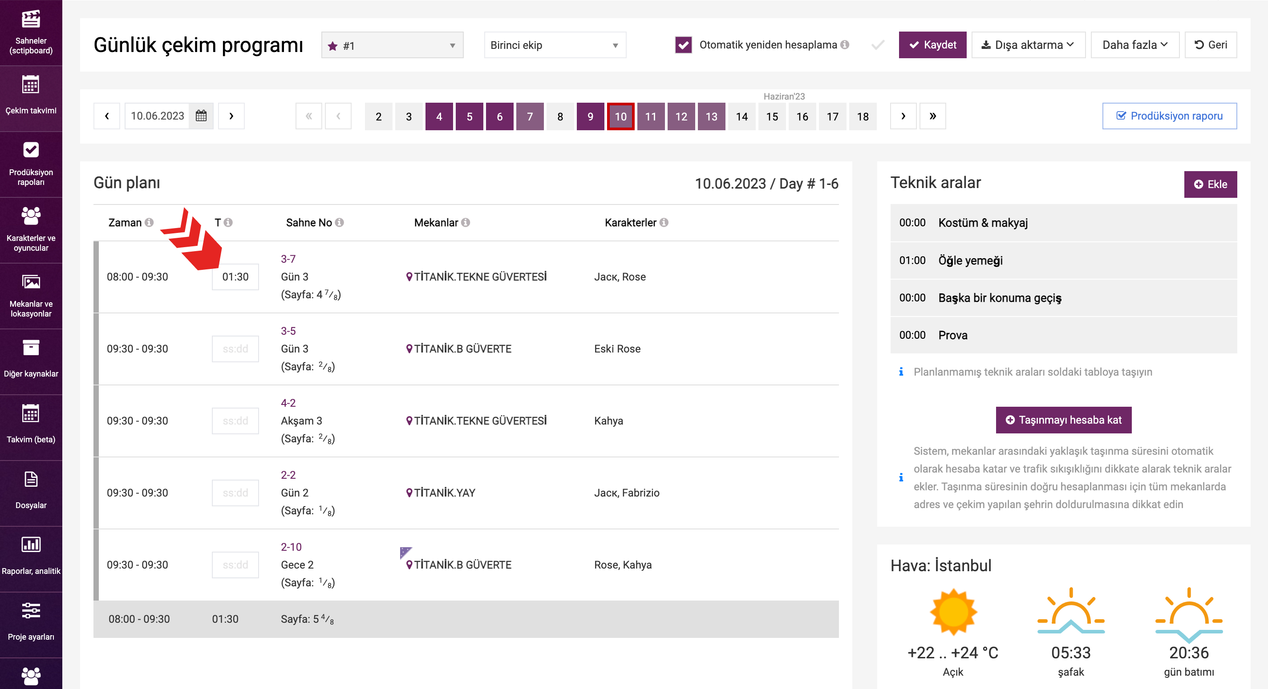Select day 4 in day strip
The height and width of the screenshot is (689, 1268).
[x=439, y=116]
